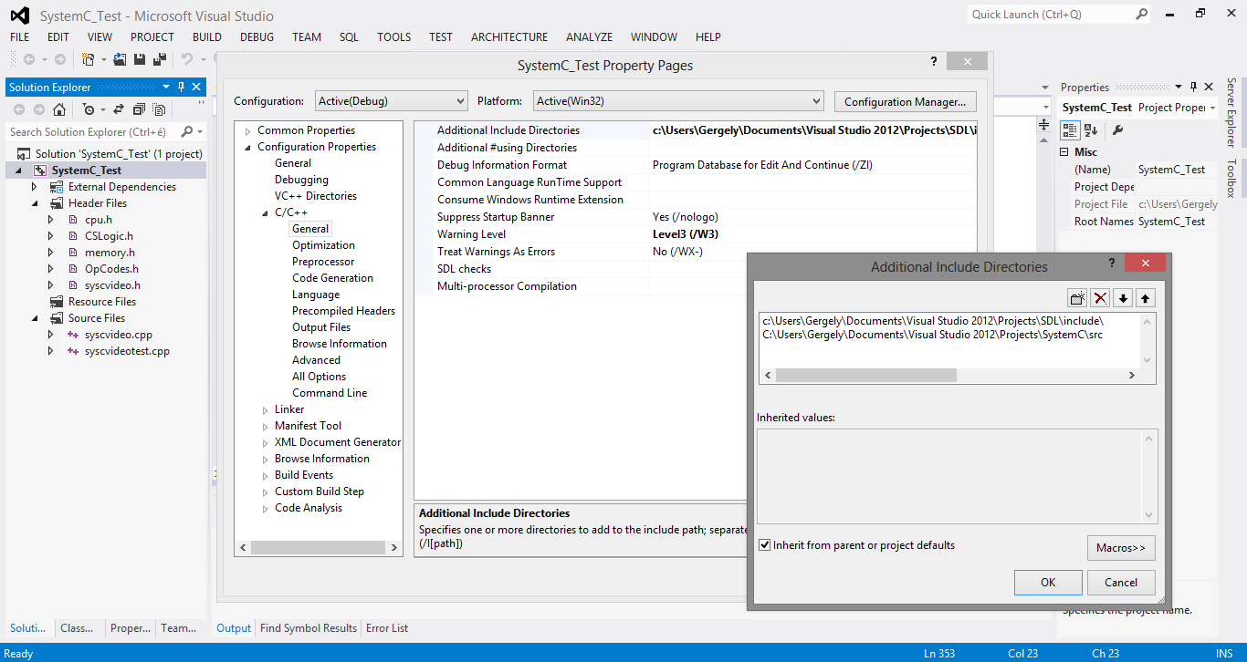Click the Save All toolbar icon

[160, 59]
